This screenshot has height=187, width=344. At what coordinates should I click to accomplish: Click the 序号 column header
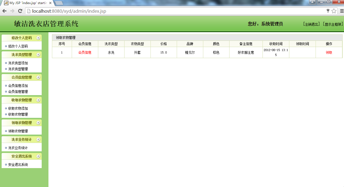(x=62, y=44)
